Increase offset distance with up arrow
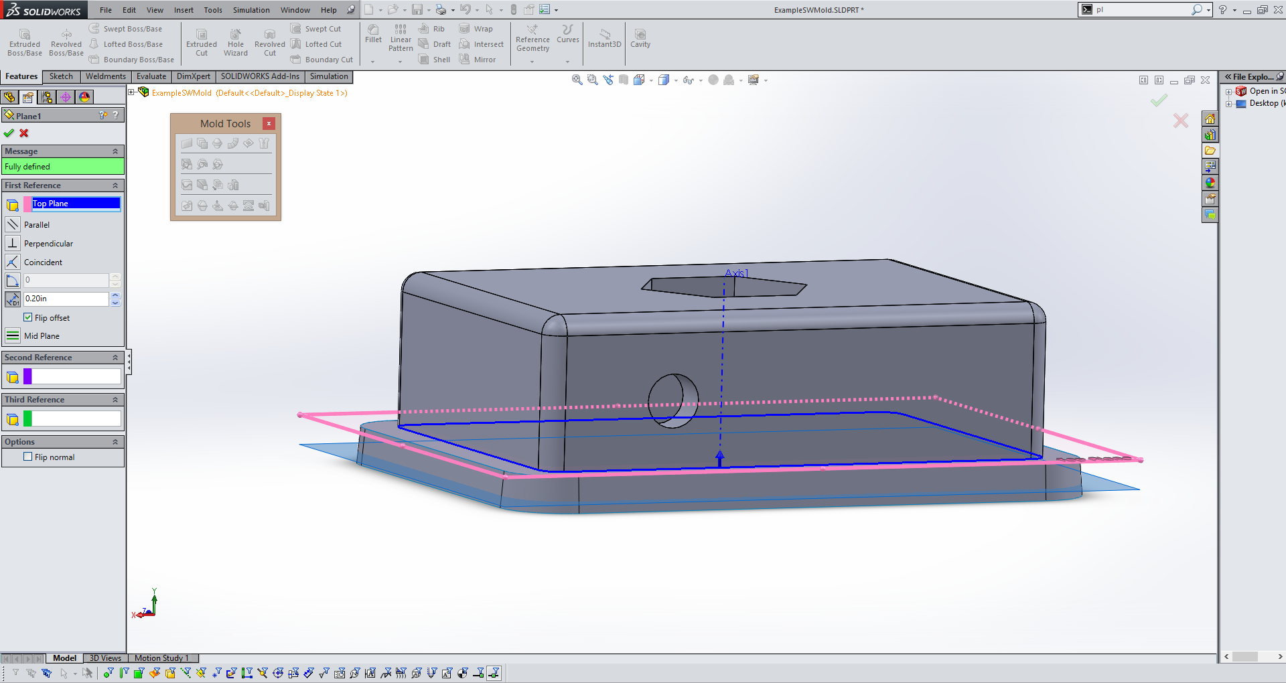The height and width of the screenshot is (683, 1286). tap(115, 295)
